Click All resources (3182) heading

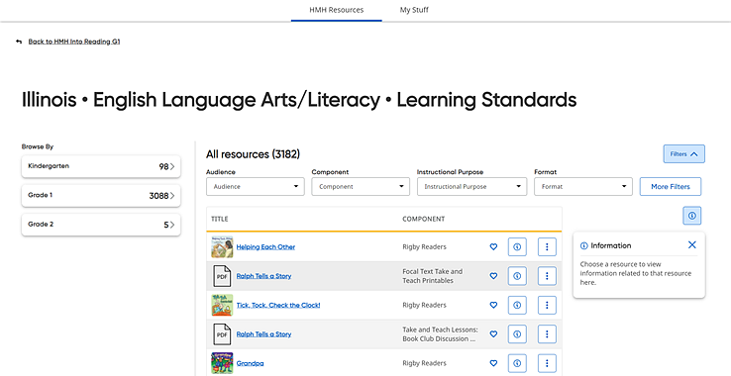(253, 154)
